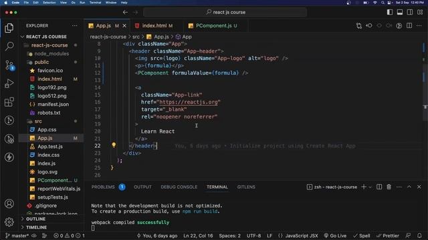
Task: Click the react js course search field
Action: [x=225, y=12]
